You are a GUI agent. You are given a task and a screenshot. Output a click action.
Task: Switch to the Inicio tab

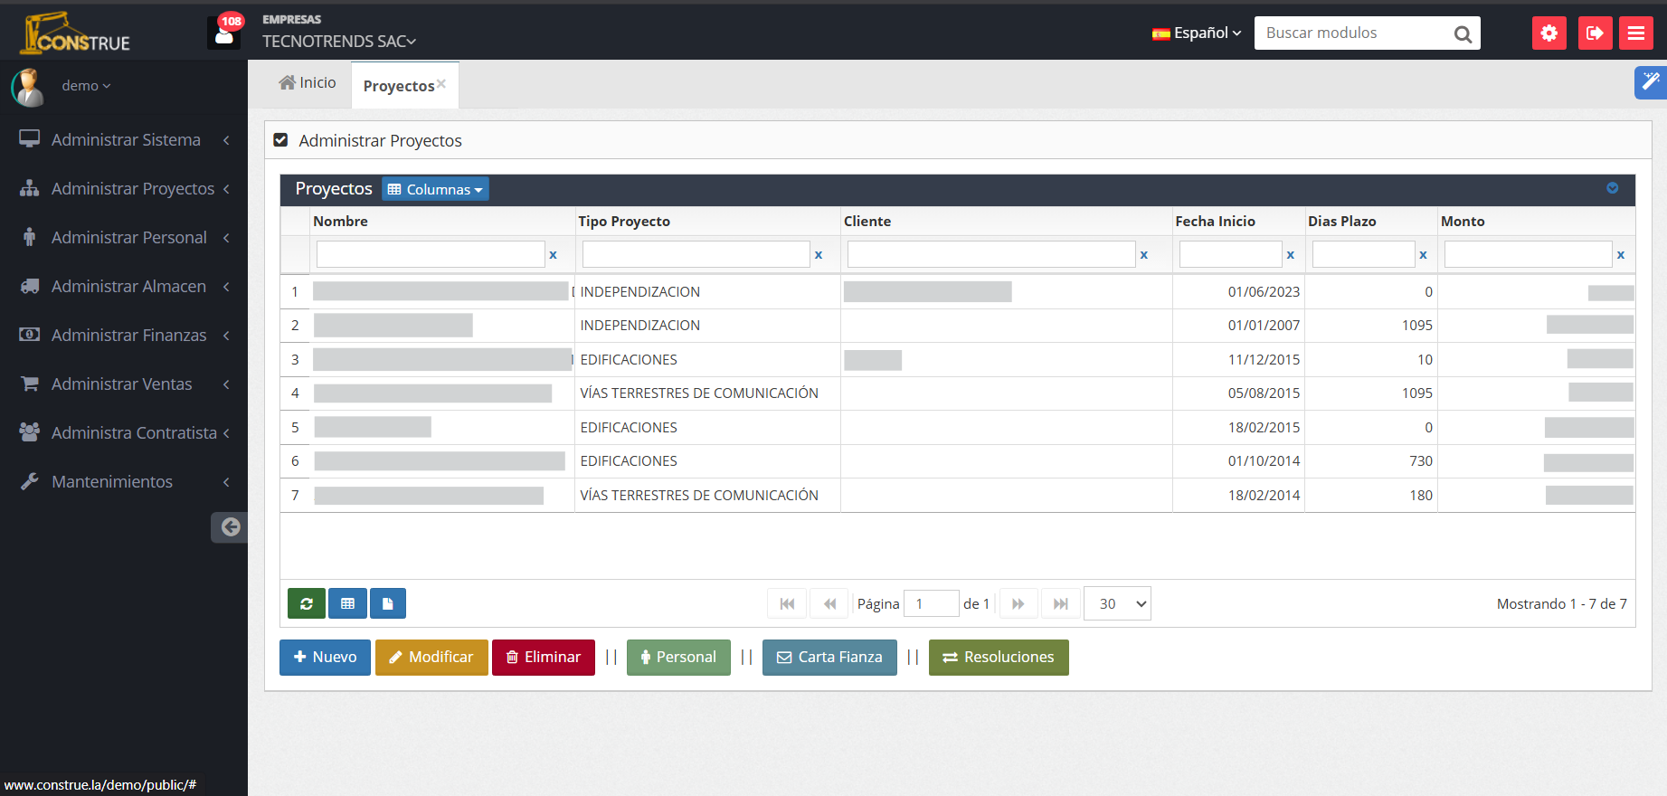[x=308, y=83]
